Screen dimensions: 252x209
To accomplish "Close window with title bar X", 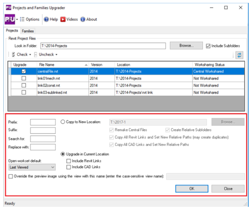I will [241, 8].
